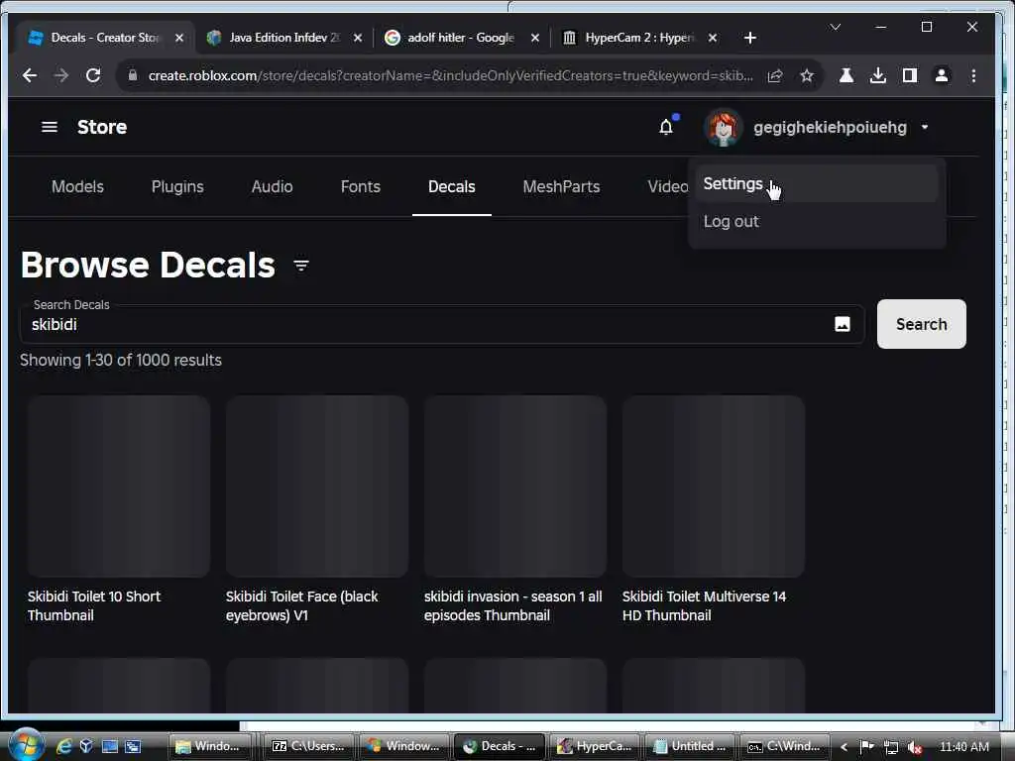Click the image search icon in search field
The width and height of the screenshot is (1015, 761).
[x=843, y=324]
